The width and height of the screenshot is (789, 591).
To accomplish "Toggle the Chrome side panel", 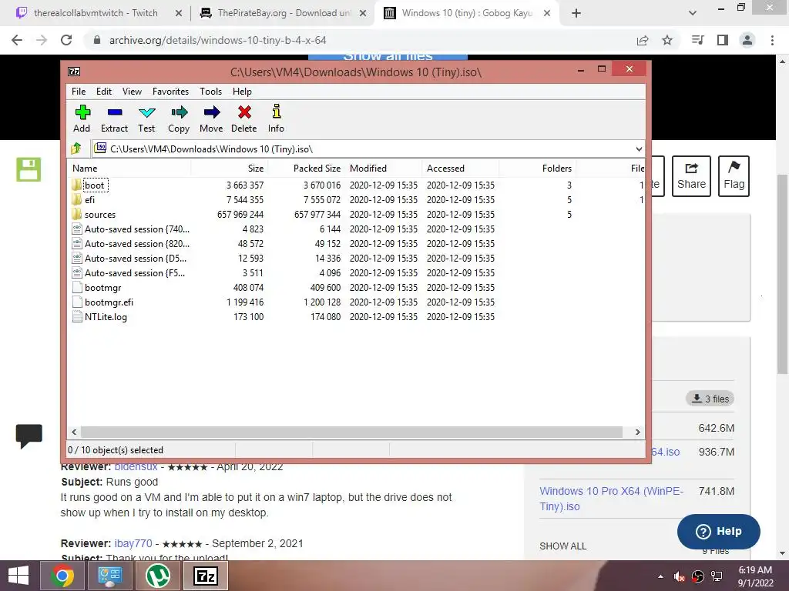I will click(x=723, y=40).
